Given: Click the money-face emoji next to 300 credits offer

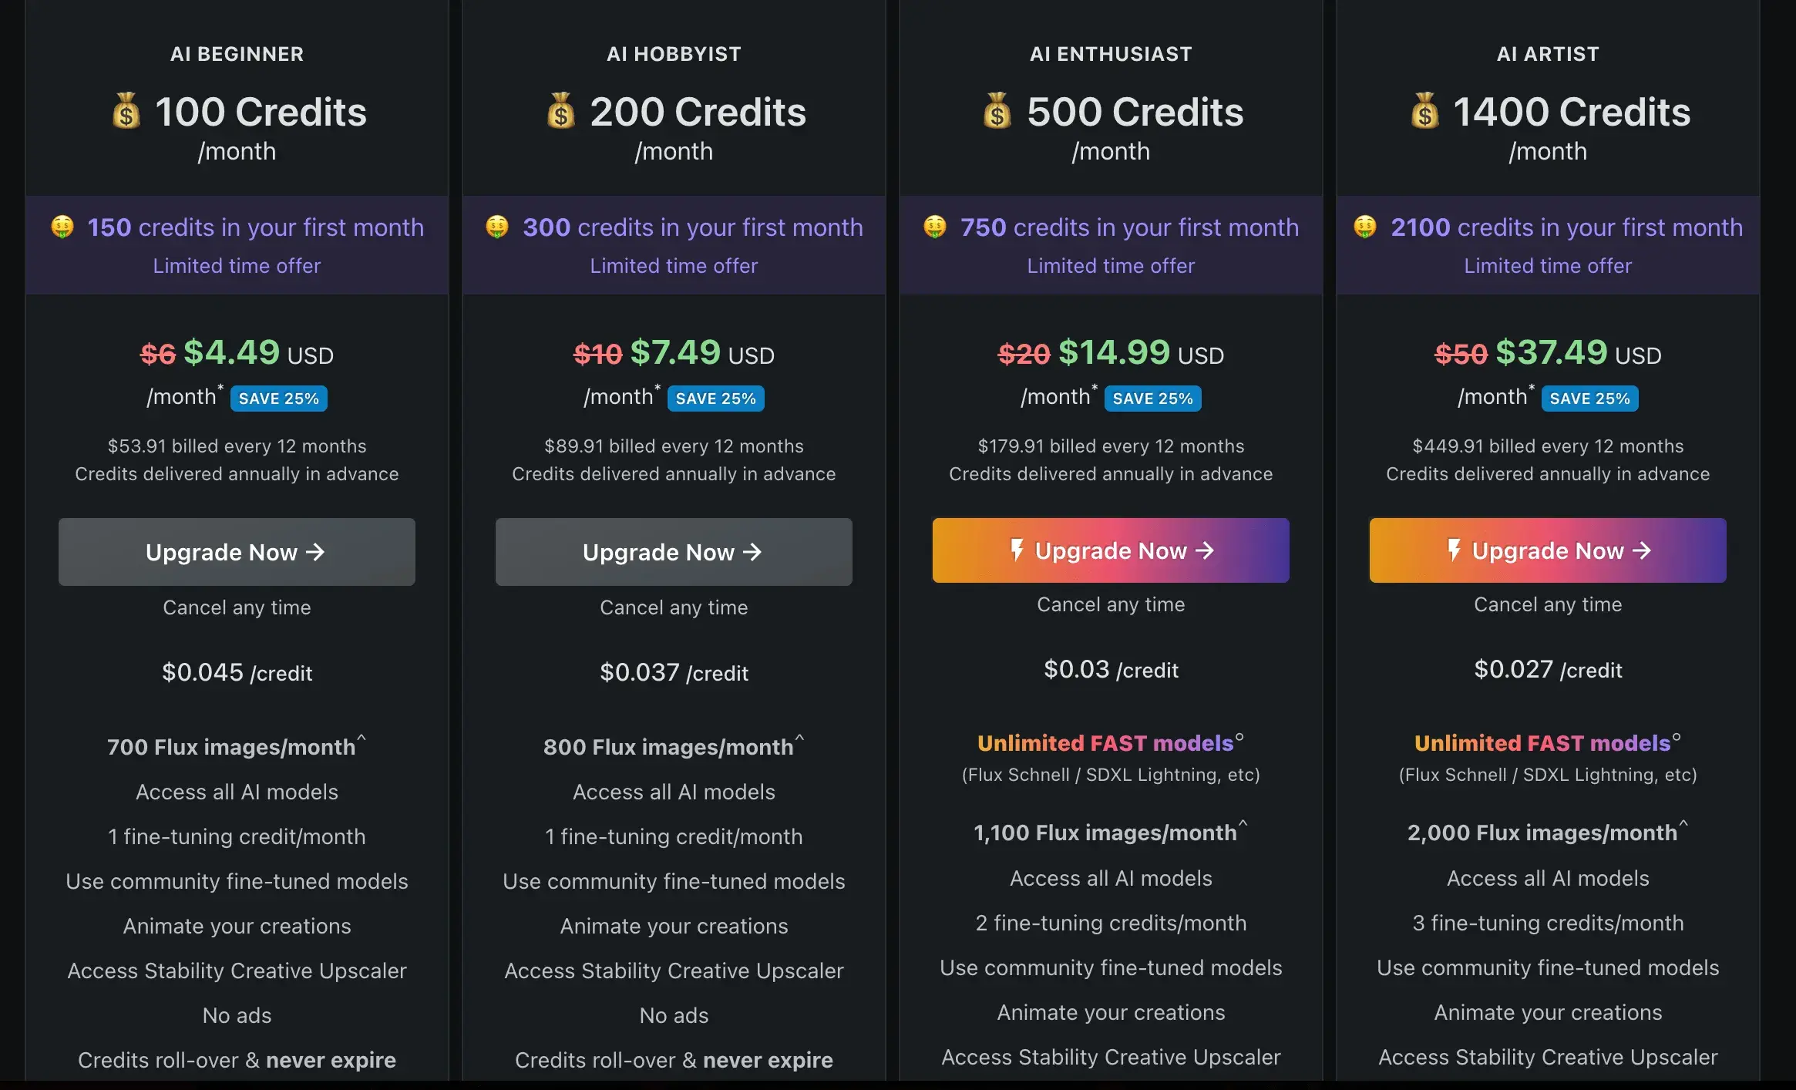Looking at the screenshot, I should click(x=497, y=227).
